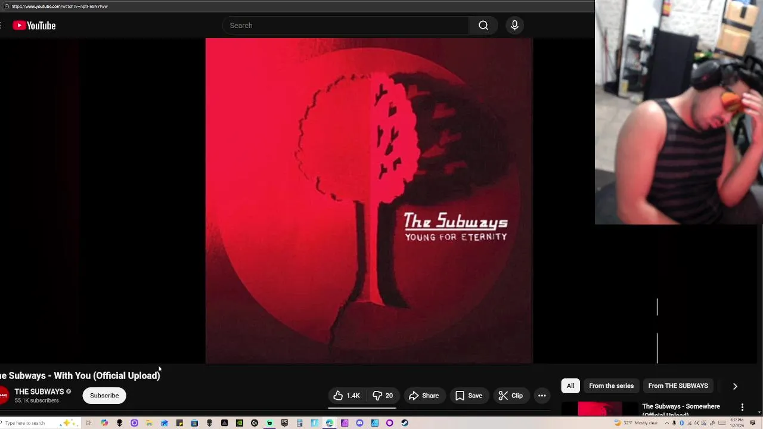The height and width of the screenshot is (429, 763).
Task: Like the video with thumbs up
Action: coord(346,396)
